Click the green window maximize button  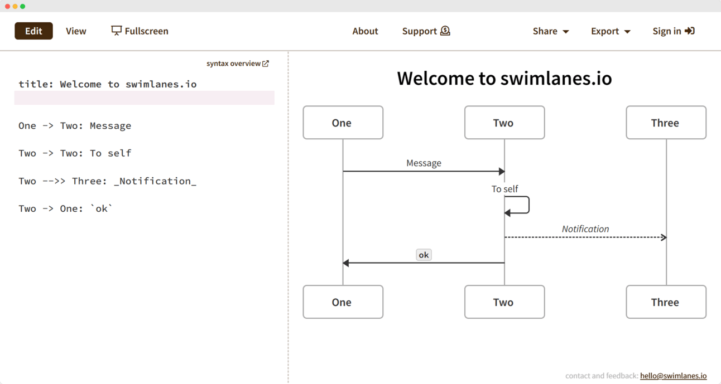(x=22, y=6)
